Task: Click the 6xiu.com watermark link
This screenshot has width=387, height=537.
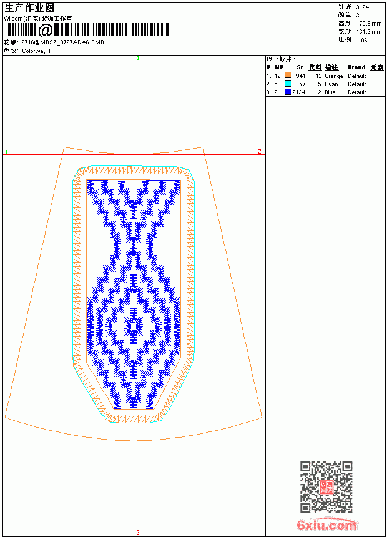Action: tap(326, 525)
